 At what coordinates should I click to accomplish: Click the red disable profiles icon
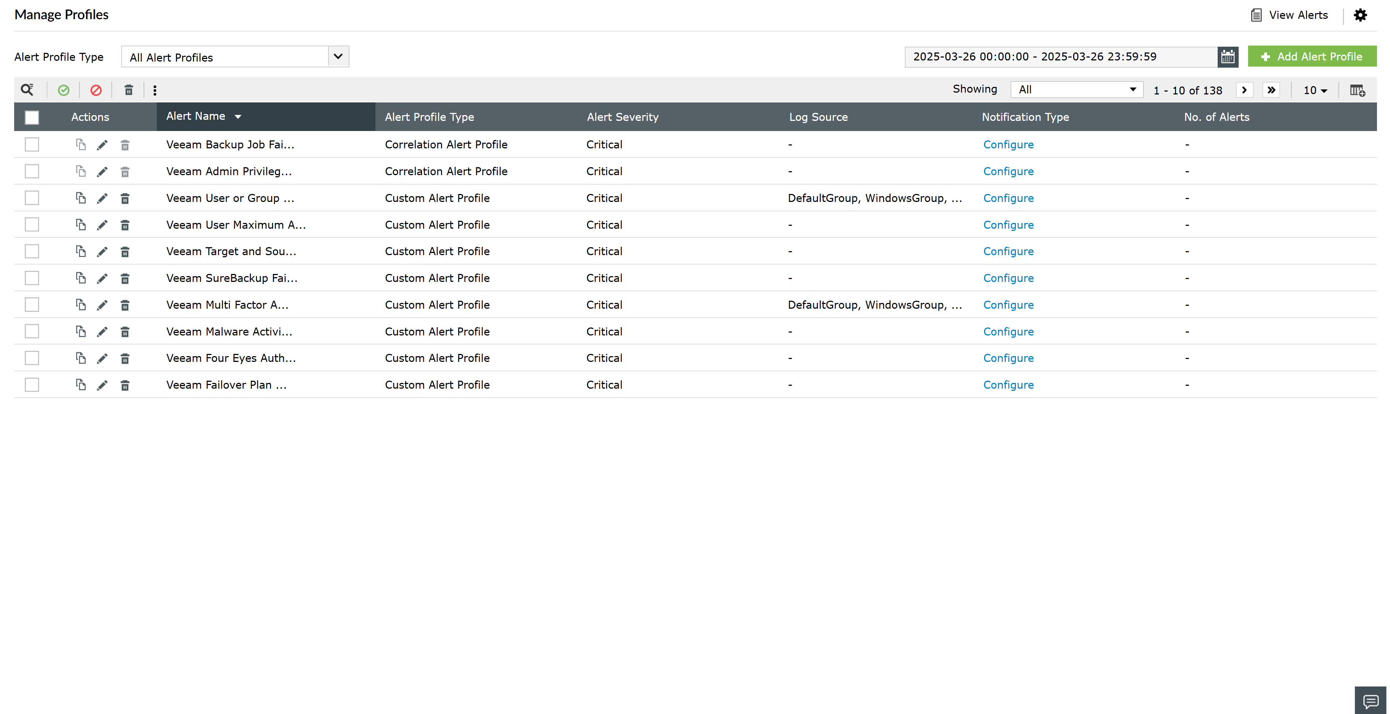[x=96, y=89]
